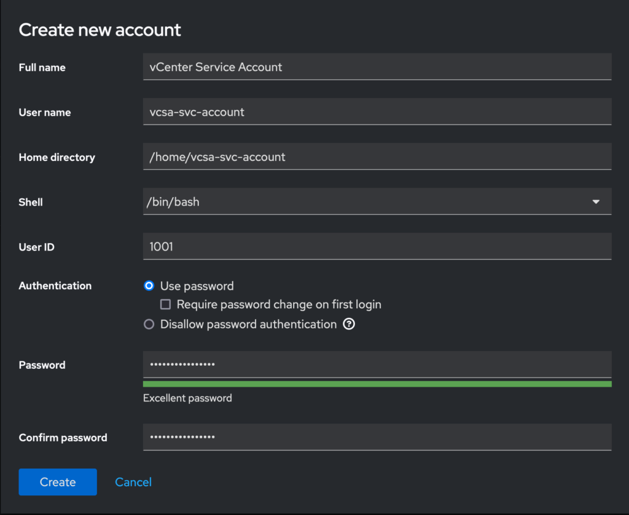Focus the Password entry field

tap(377, 365)
